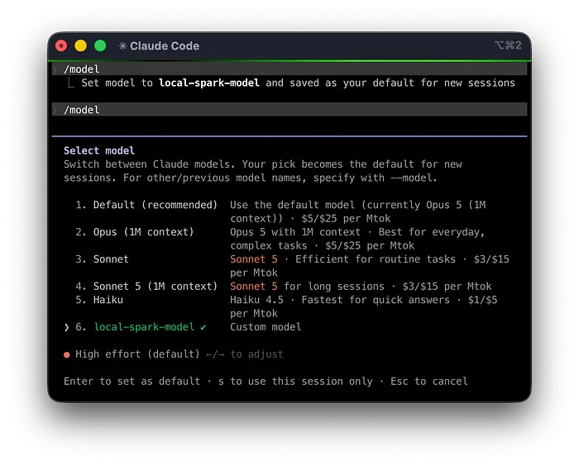The width and height of the screenshot is (579, 465).
Task: Click Esc to cancel hint
Action: [429, 381]
